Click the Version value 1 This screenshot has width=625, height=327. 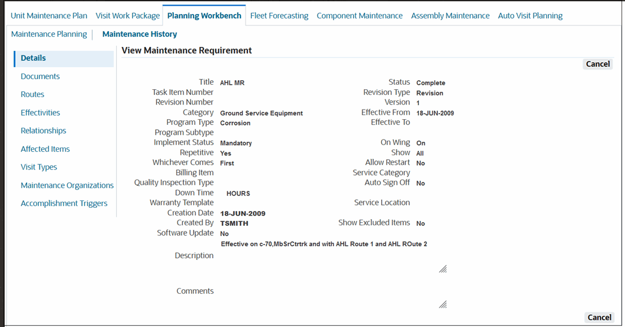[x=418, y=103]
